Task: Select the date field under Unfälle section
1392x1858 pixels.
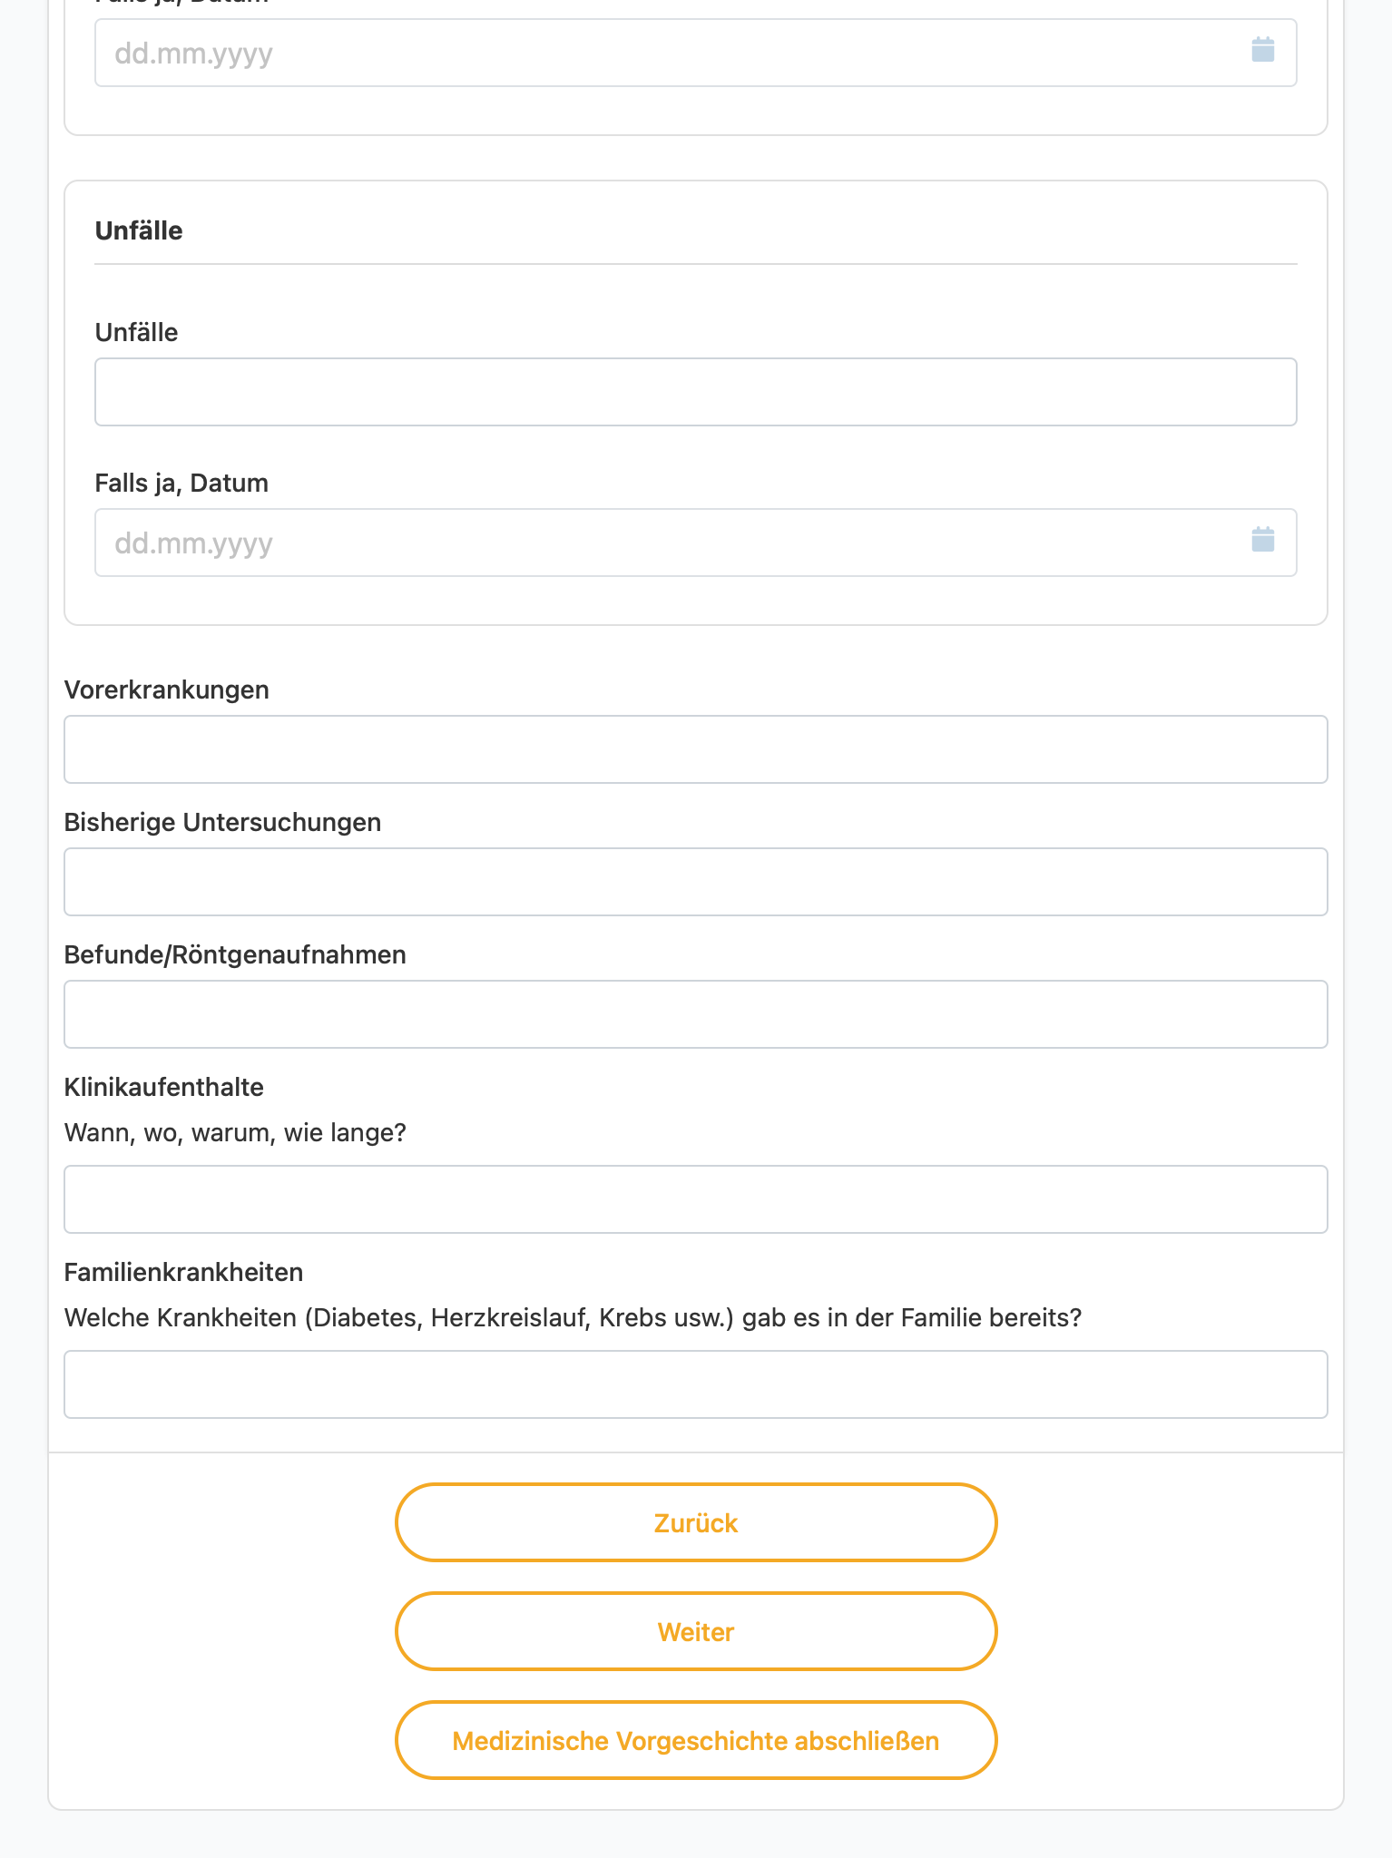Action: tap(696, 543)
